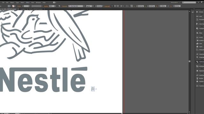This screenshot has height=114, width=204.
Task: Open the Make Envelope options dropdown
Action: click(123, 6)
